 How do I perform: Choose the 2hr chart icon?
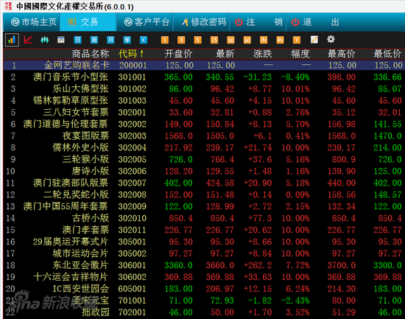(x=264, y=40)
